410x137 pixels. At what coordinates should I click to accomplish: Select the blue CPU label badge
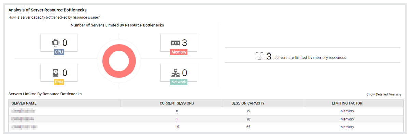click(59, 52)
